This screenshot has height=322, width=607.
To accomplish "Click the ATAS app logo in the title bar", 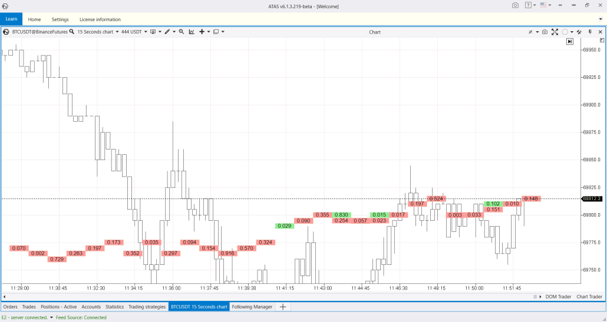I will pyautogui.click(x=5, y=6).
